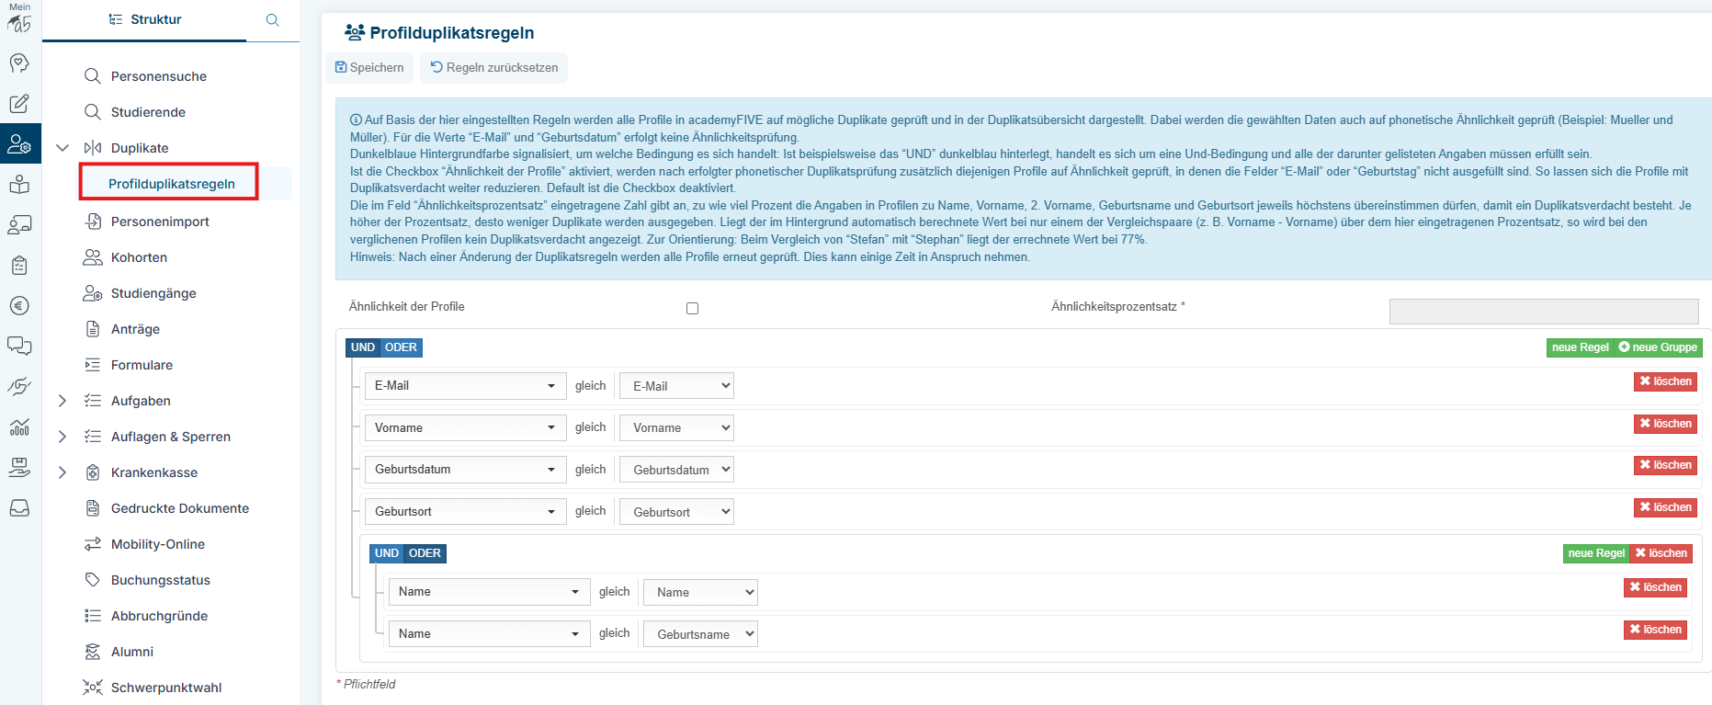Screen dimensions: 1712x705
Task: Click the clipboard checklist icon in left sidebar
Action: click(19, 266)
